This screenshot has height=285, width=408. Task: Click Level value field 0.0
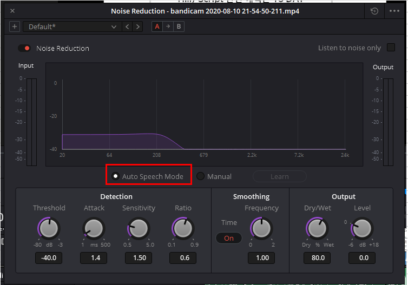tap(362, 258)
